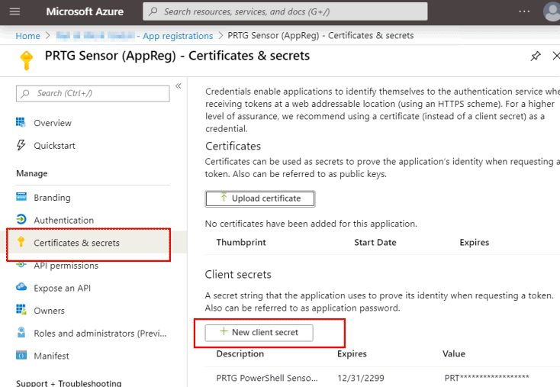Click the green upload arrow icon
Image resolution: width=560 pixels, height=387 pixels.
tap(224, 197)
